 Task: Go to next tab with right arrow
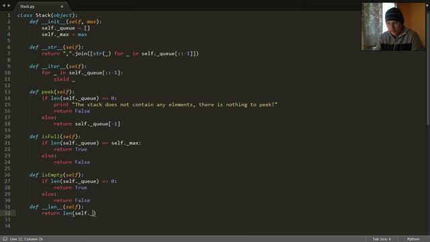[x=9, y=5]
